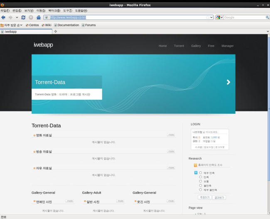Image resolution: width=270 pixels, height=219 pixels.
Task: Click the scrollbar down arrow
Action: coord(269,213)
